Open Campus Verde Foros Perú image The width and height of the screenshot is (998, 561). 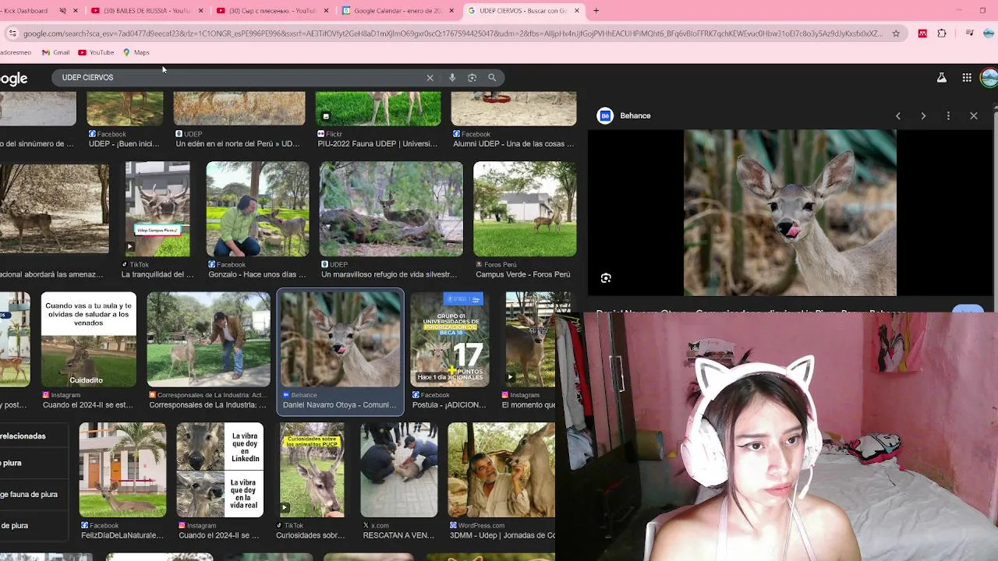pyautogui.click(x=525, y=209)
